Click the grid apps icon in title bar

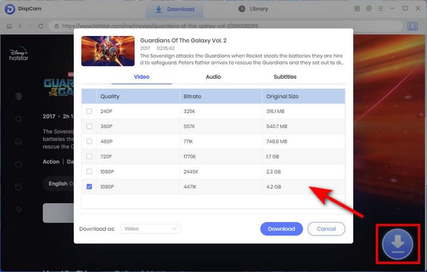(357, 9)
